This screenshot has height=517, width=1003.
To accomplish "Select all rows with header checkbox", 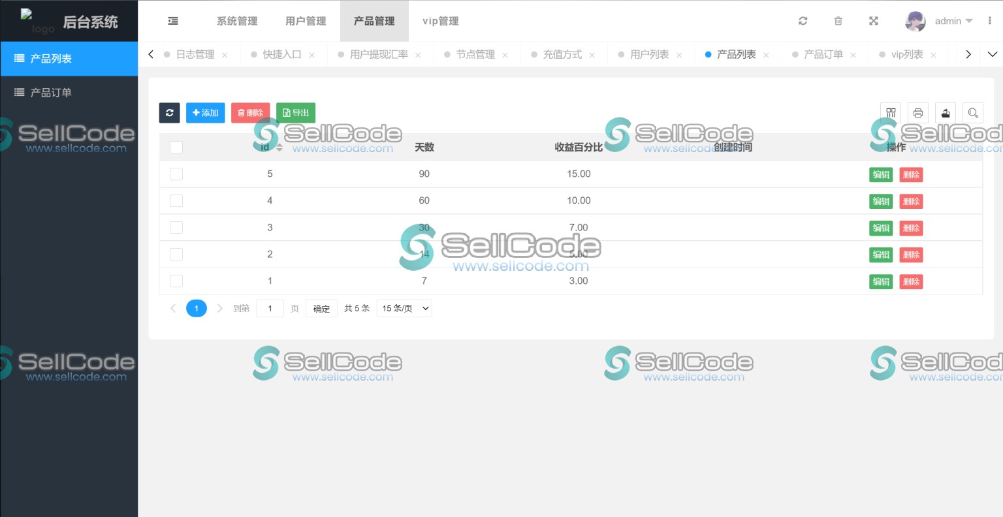I will (176, 148).
